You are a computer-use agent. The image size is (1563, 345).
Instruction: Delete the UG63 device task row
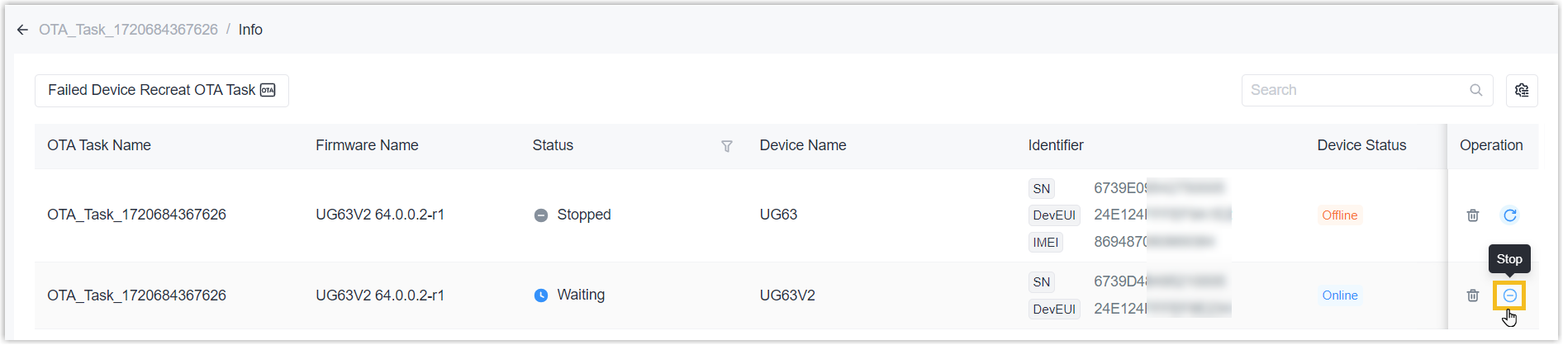pyautogui.click(x=1473, y=215)
